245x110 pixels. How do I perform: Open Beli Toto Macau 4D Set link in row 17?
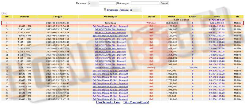coord(110,74)
